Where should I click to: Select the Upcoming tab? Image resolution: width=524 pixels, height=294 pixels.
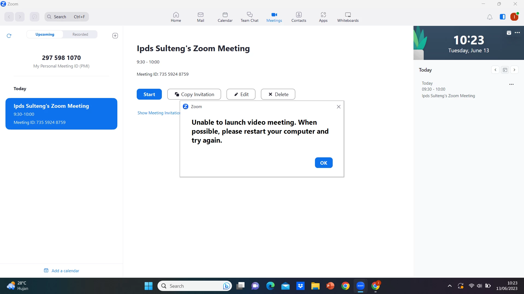click(45, 34)
